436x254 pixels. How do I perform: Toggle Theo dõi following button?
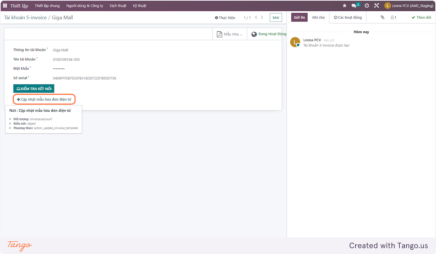click(x=421, y=17)
